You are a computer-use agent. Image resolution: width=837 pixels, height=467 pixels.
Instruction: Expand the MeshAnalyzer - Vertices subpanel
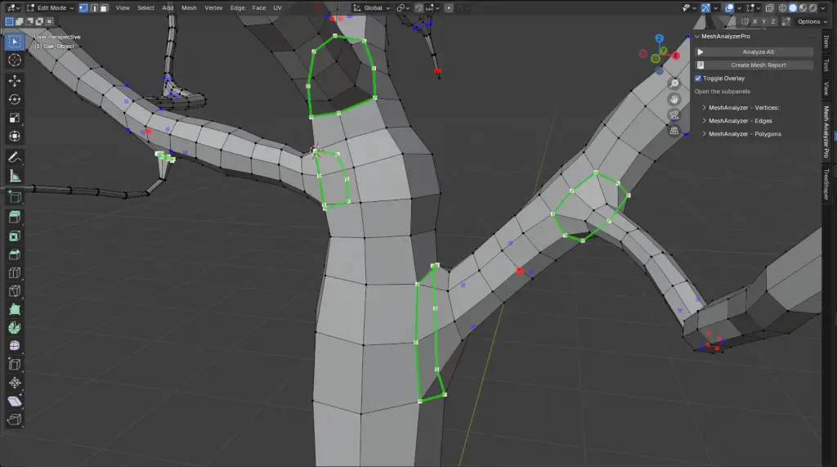743,107
